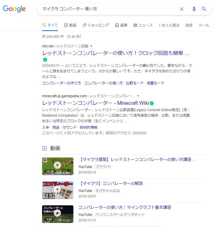The image size is (215, 229).
Task: Click the えびちゃんねる channel name
Action: point(107,191)
